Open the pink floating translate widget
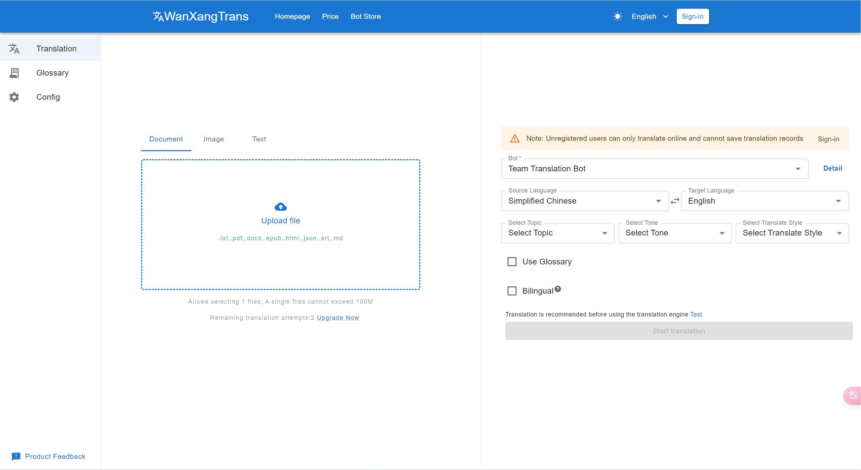Screen dimensions: 861x470 853,395
